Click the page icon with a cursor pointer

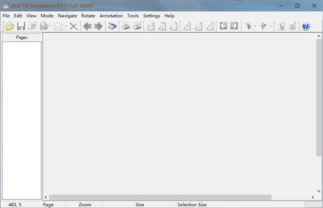tap(281, 26)
